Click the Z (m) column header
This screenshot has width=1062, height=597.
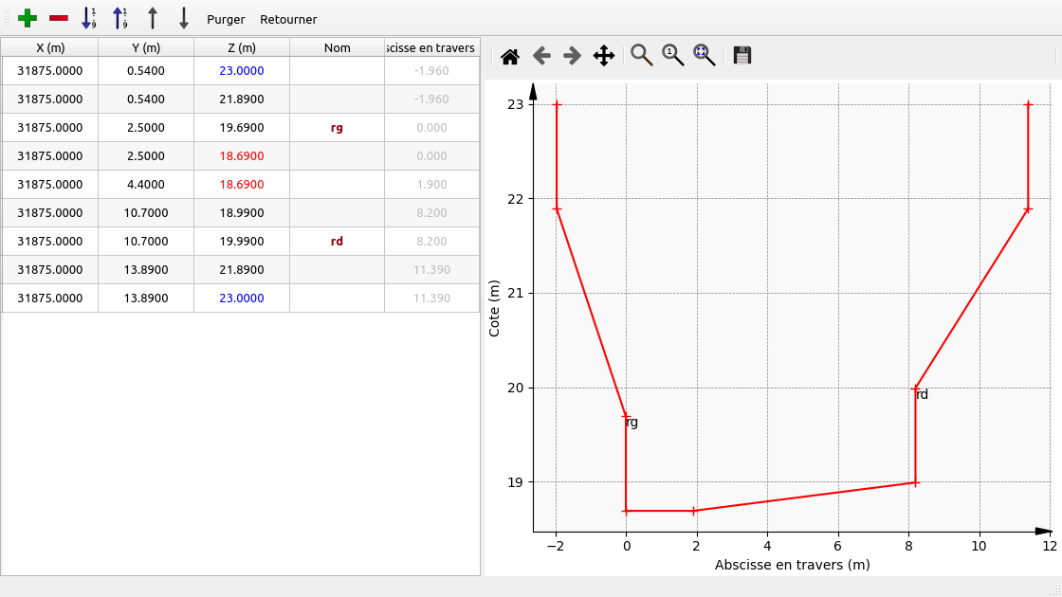241,47
